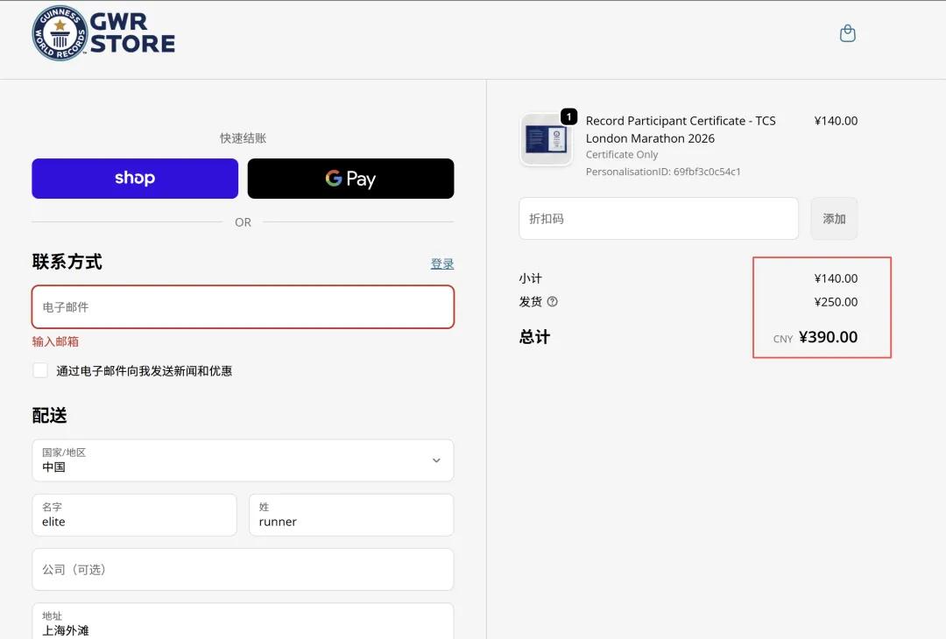Click the Guinness World Records logo
This screenshot has height=639, width=946.
pyautogui.click(x=60, y=33)
